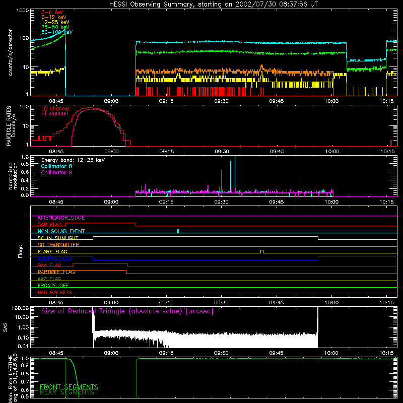Click the NON_SOLAR_EVENT pulse near 09:18

click(178, 231)
